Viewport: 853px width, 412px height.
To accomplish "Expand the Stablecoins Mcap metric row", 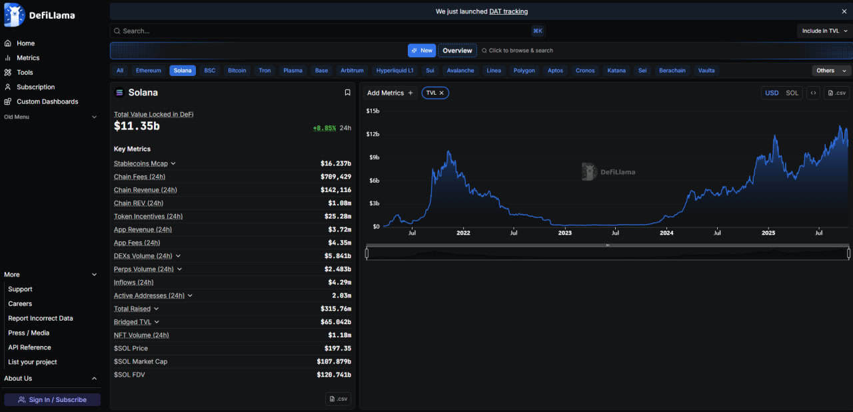I will coord(173,163).
